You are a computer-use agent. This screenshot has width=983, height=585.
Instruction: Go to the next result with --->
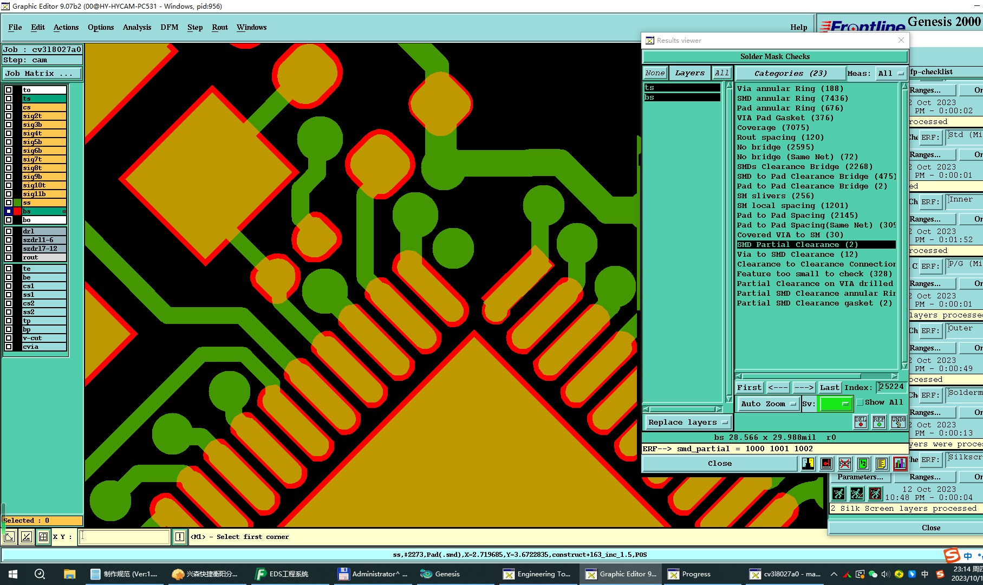[804, 387]
